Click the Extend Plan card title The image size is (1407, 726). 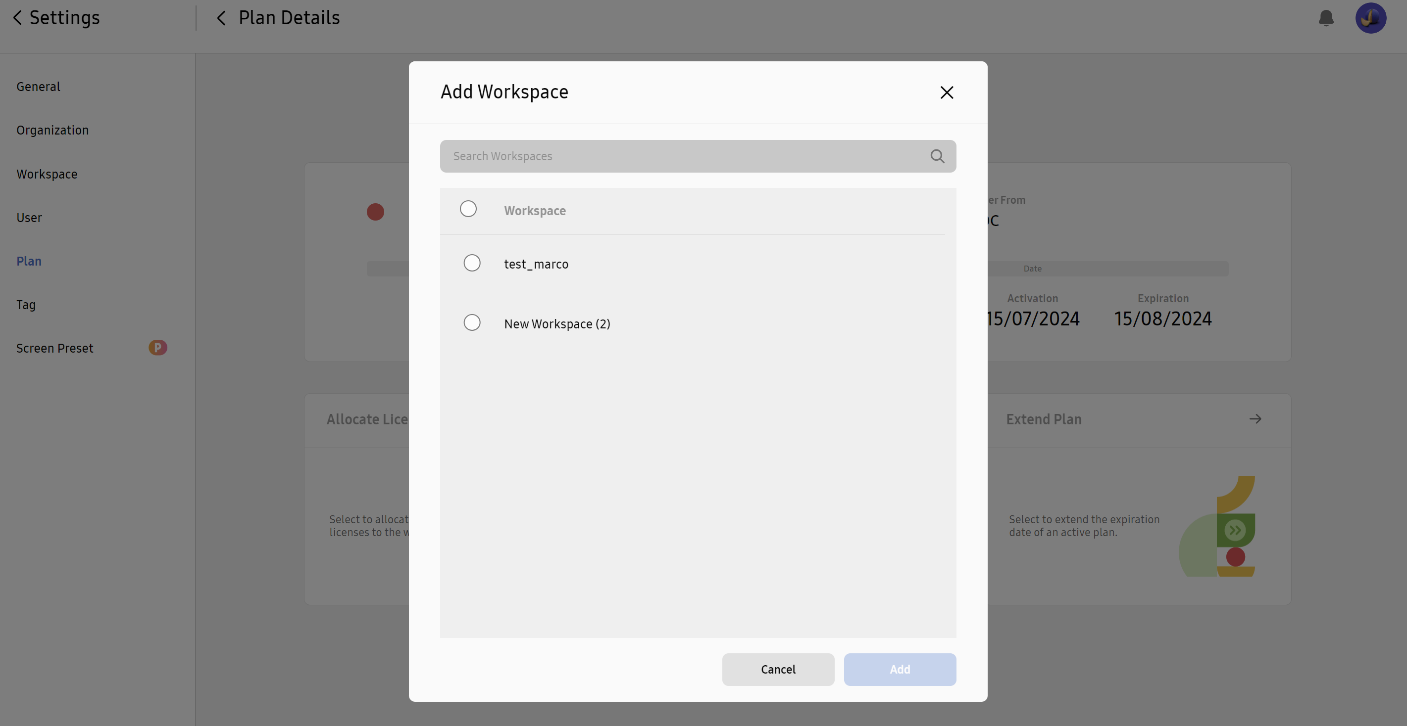click(x=1044, y=419)
